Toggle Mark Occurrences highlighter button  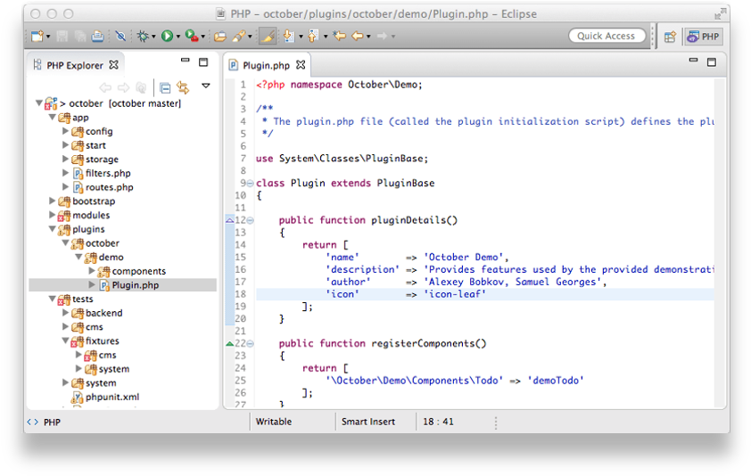[x=268, y=36]
